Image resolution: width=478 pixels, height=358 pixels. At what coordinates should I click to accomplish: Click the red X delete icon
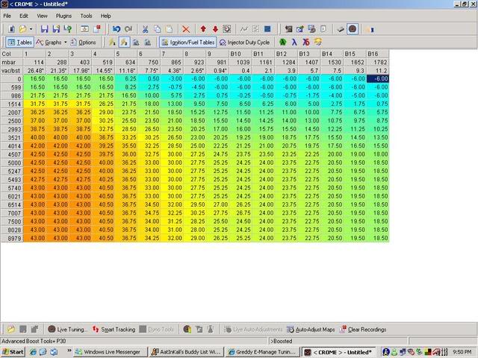186,29
